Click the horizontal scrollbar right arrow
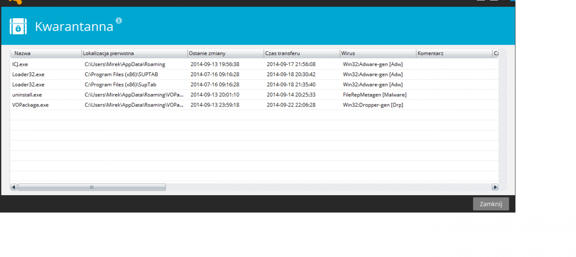The height and width of the screenshot is (257, 576). (x=495, y=187)
